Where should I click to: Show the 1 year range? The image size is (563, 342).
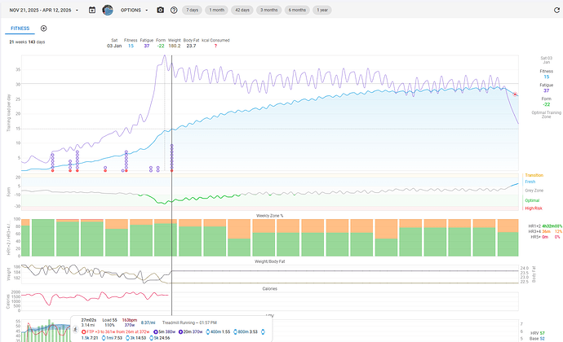point(323,10)
